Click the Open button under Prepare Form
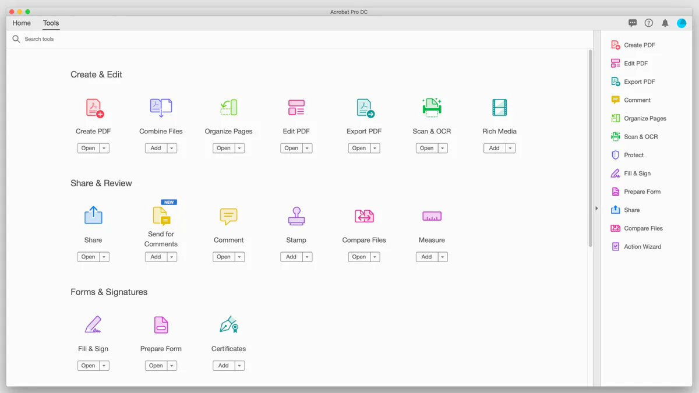 tap(156, 365)
